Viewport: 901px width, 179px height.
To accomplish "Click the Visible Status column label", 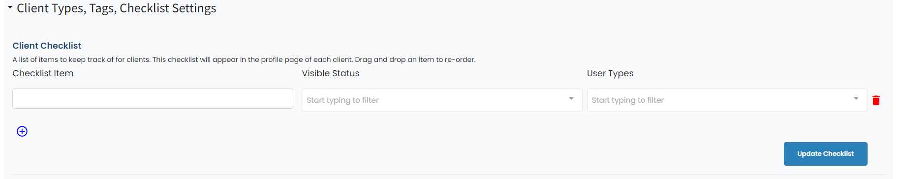I will point(331,73).
